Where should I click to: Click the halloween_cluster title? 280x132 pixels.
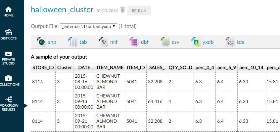pos(62,10)
